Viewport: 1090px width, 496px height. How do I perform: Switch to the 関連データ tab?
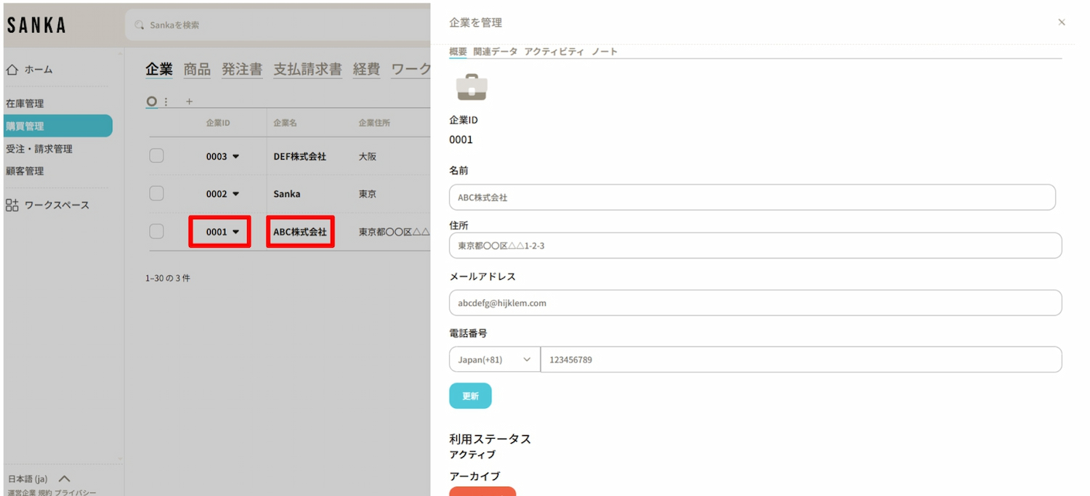click(495, 52)
